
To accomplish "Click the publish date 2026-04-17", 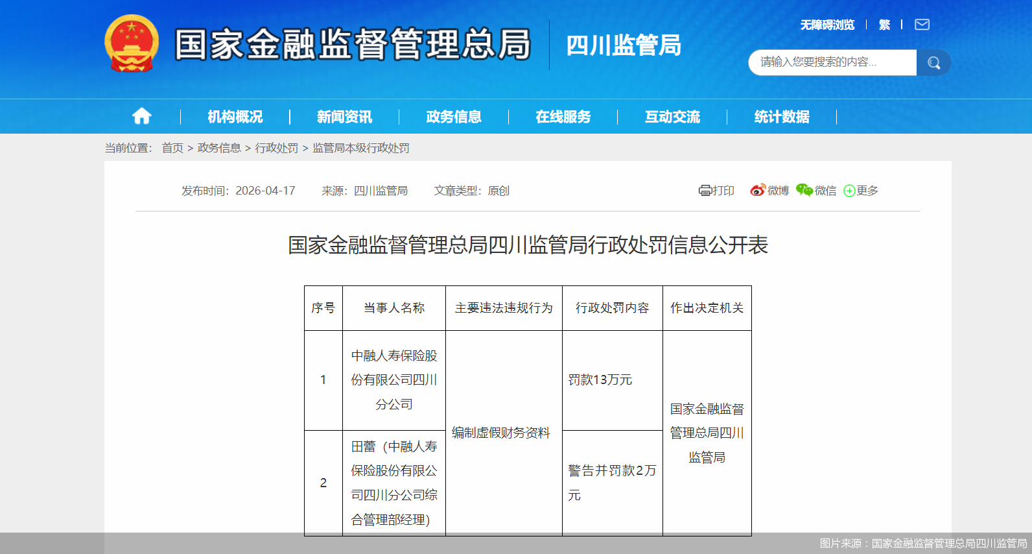I will [265, 191].
